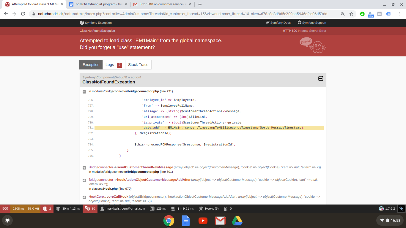Launch YouTube from the shelf

click(203, 221)
